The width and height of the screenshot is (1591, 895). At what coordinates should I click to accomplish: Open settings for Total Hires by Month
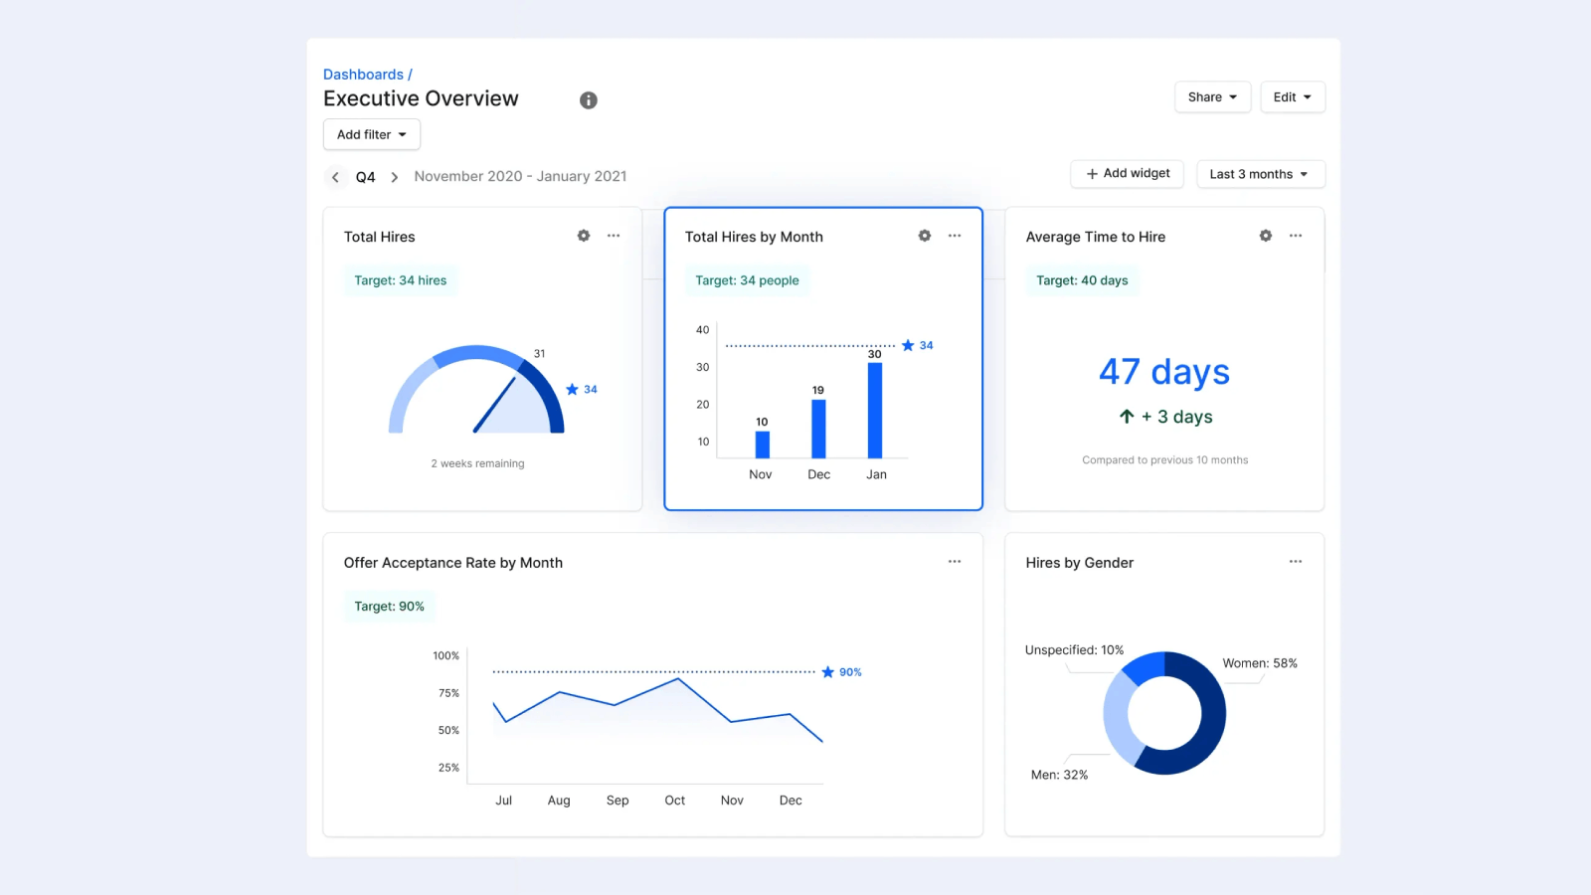point(925,236)
